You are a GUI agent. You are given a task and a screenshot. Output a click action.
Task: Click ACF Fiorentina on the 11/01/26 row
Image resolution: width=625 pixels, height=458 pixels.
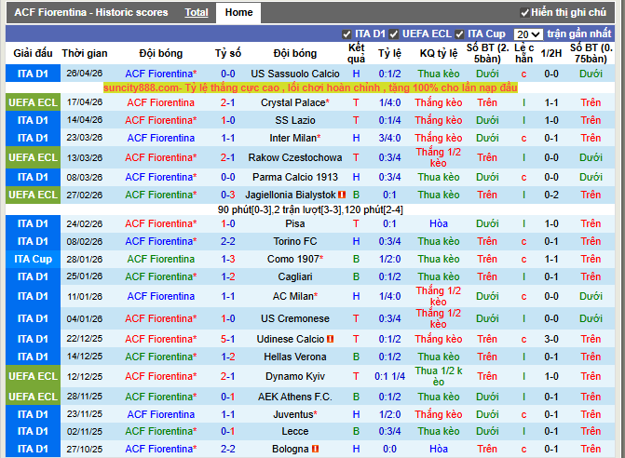click(x=160, y=296)
